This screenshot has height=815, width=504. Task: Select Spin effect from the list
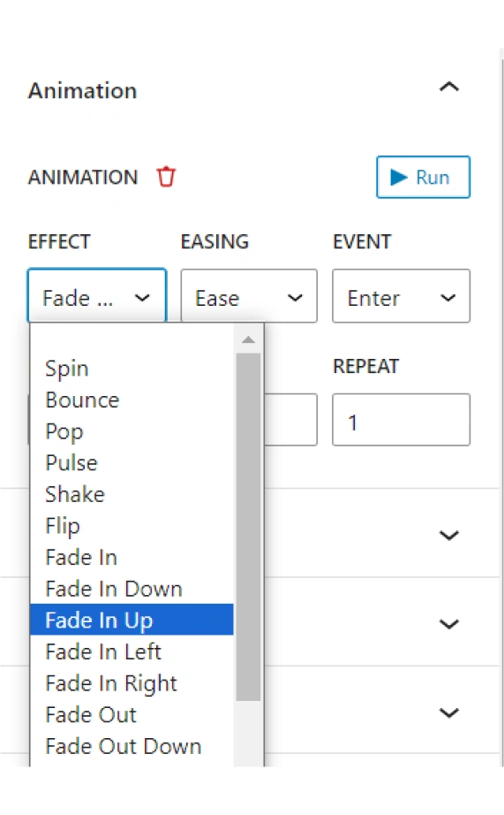[x=132, y=369]
